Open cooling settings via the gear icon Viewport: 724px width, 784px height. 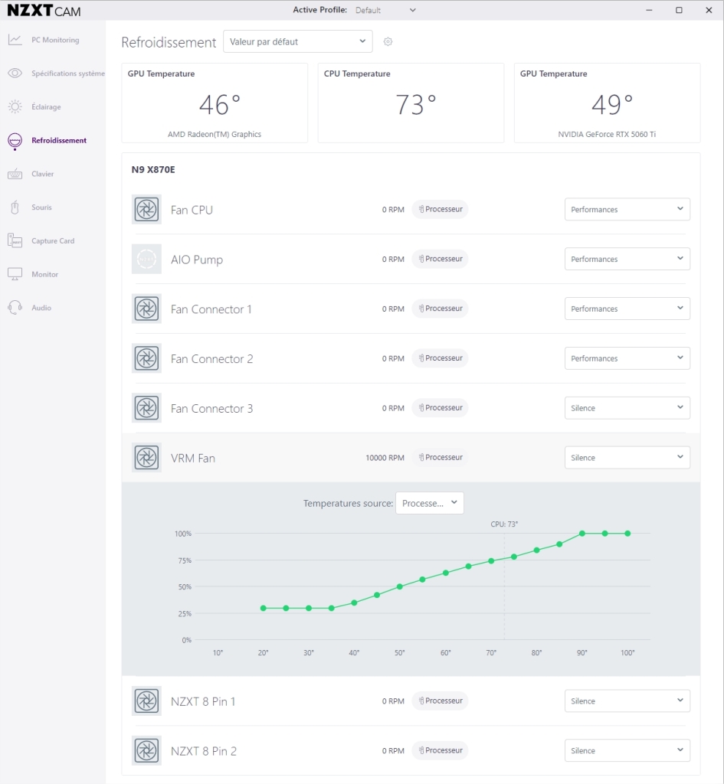click(388, 41)
